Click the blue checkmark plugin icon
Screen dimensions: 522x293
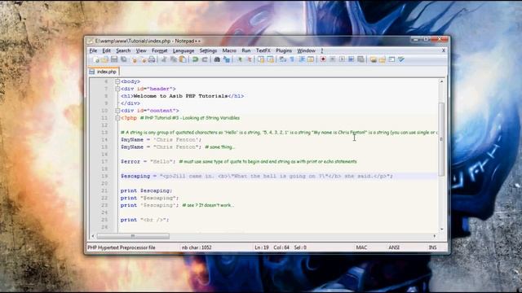pyautogui.click(x=401, y=59)
